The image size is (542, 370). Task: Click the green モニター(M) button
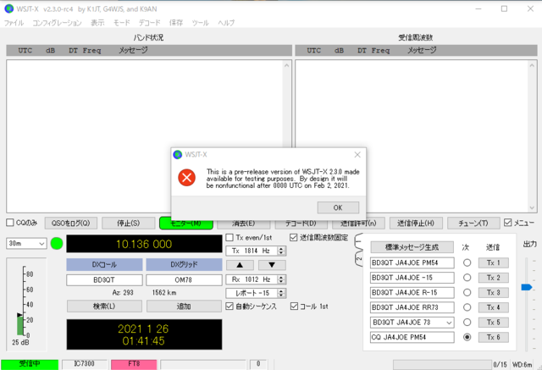click(x=186, y=224)
